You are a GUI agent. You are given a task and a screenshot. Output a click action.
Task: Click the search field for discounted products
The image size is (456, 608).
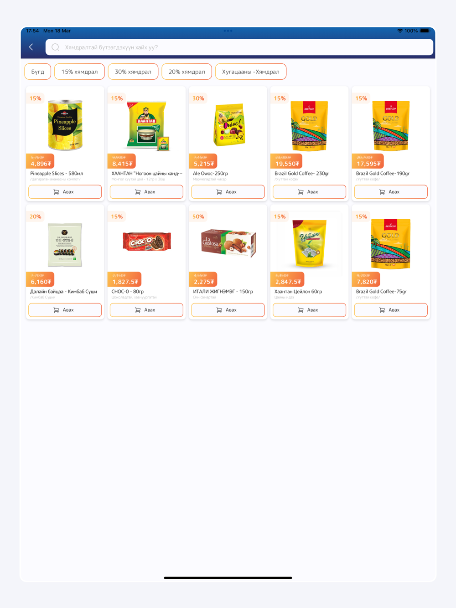pyautogui.click(x=239, y=47)
